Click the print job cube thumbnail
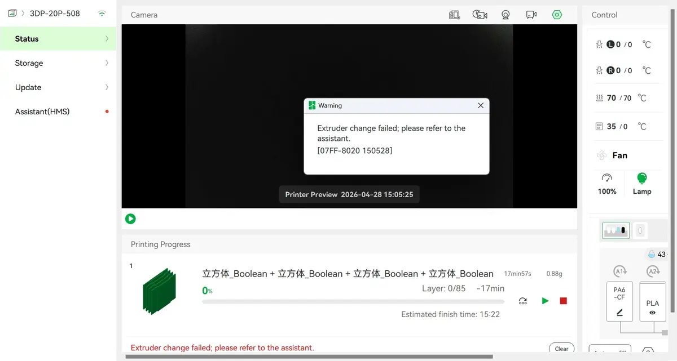Image resolution: width=677 pixels, height=361 pixels. pyautogui.click(x=159, y=291)
